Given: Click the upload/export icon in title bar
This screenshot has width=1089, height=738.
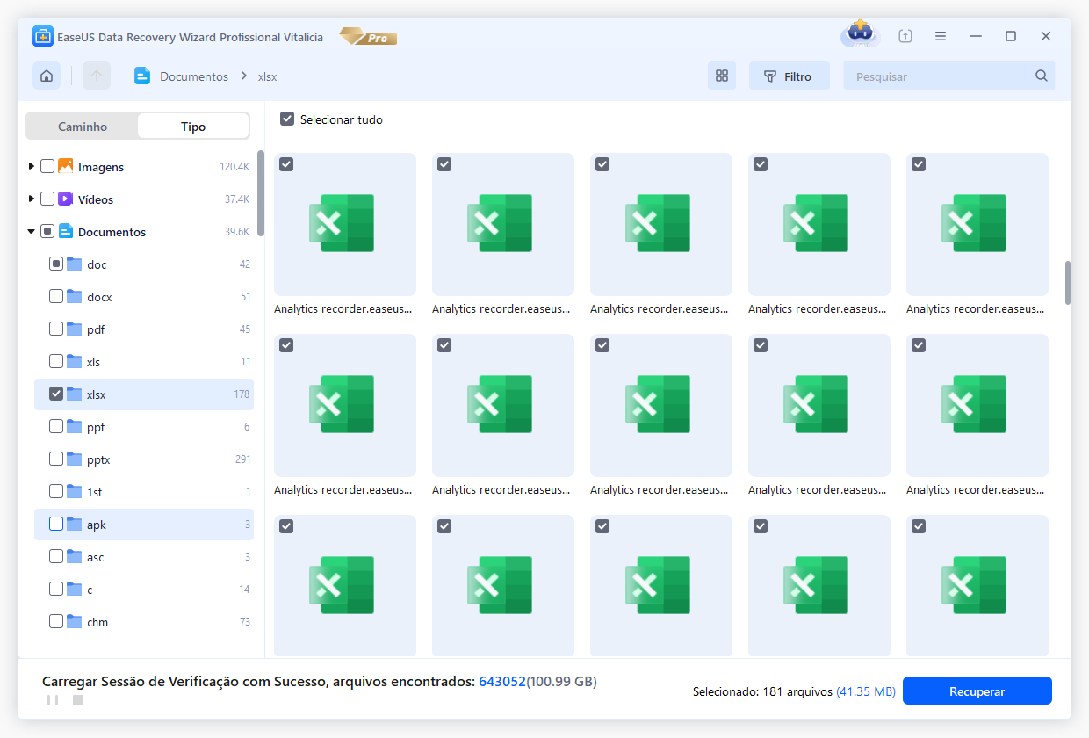Looking at the screenshot, I should click(905, 36).
